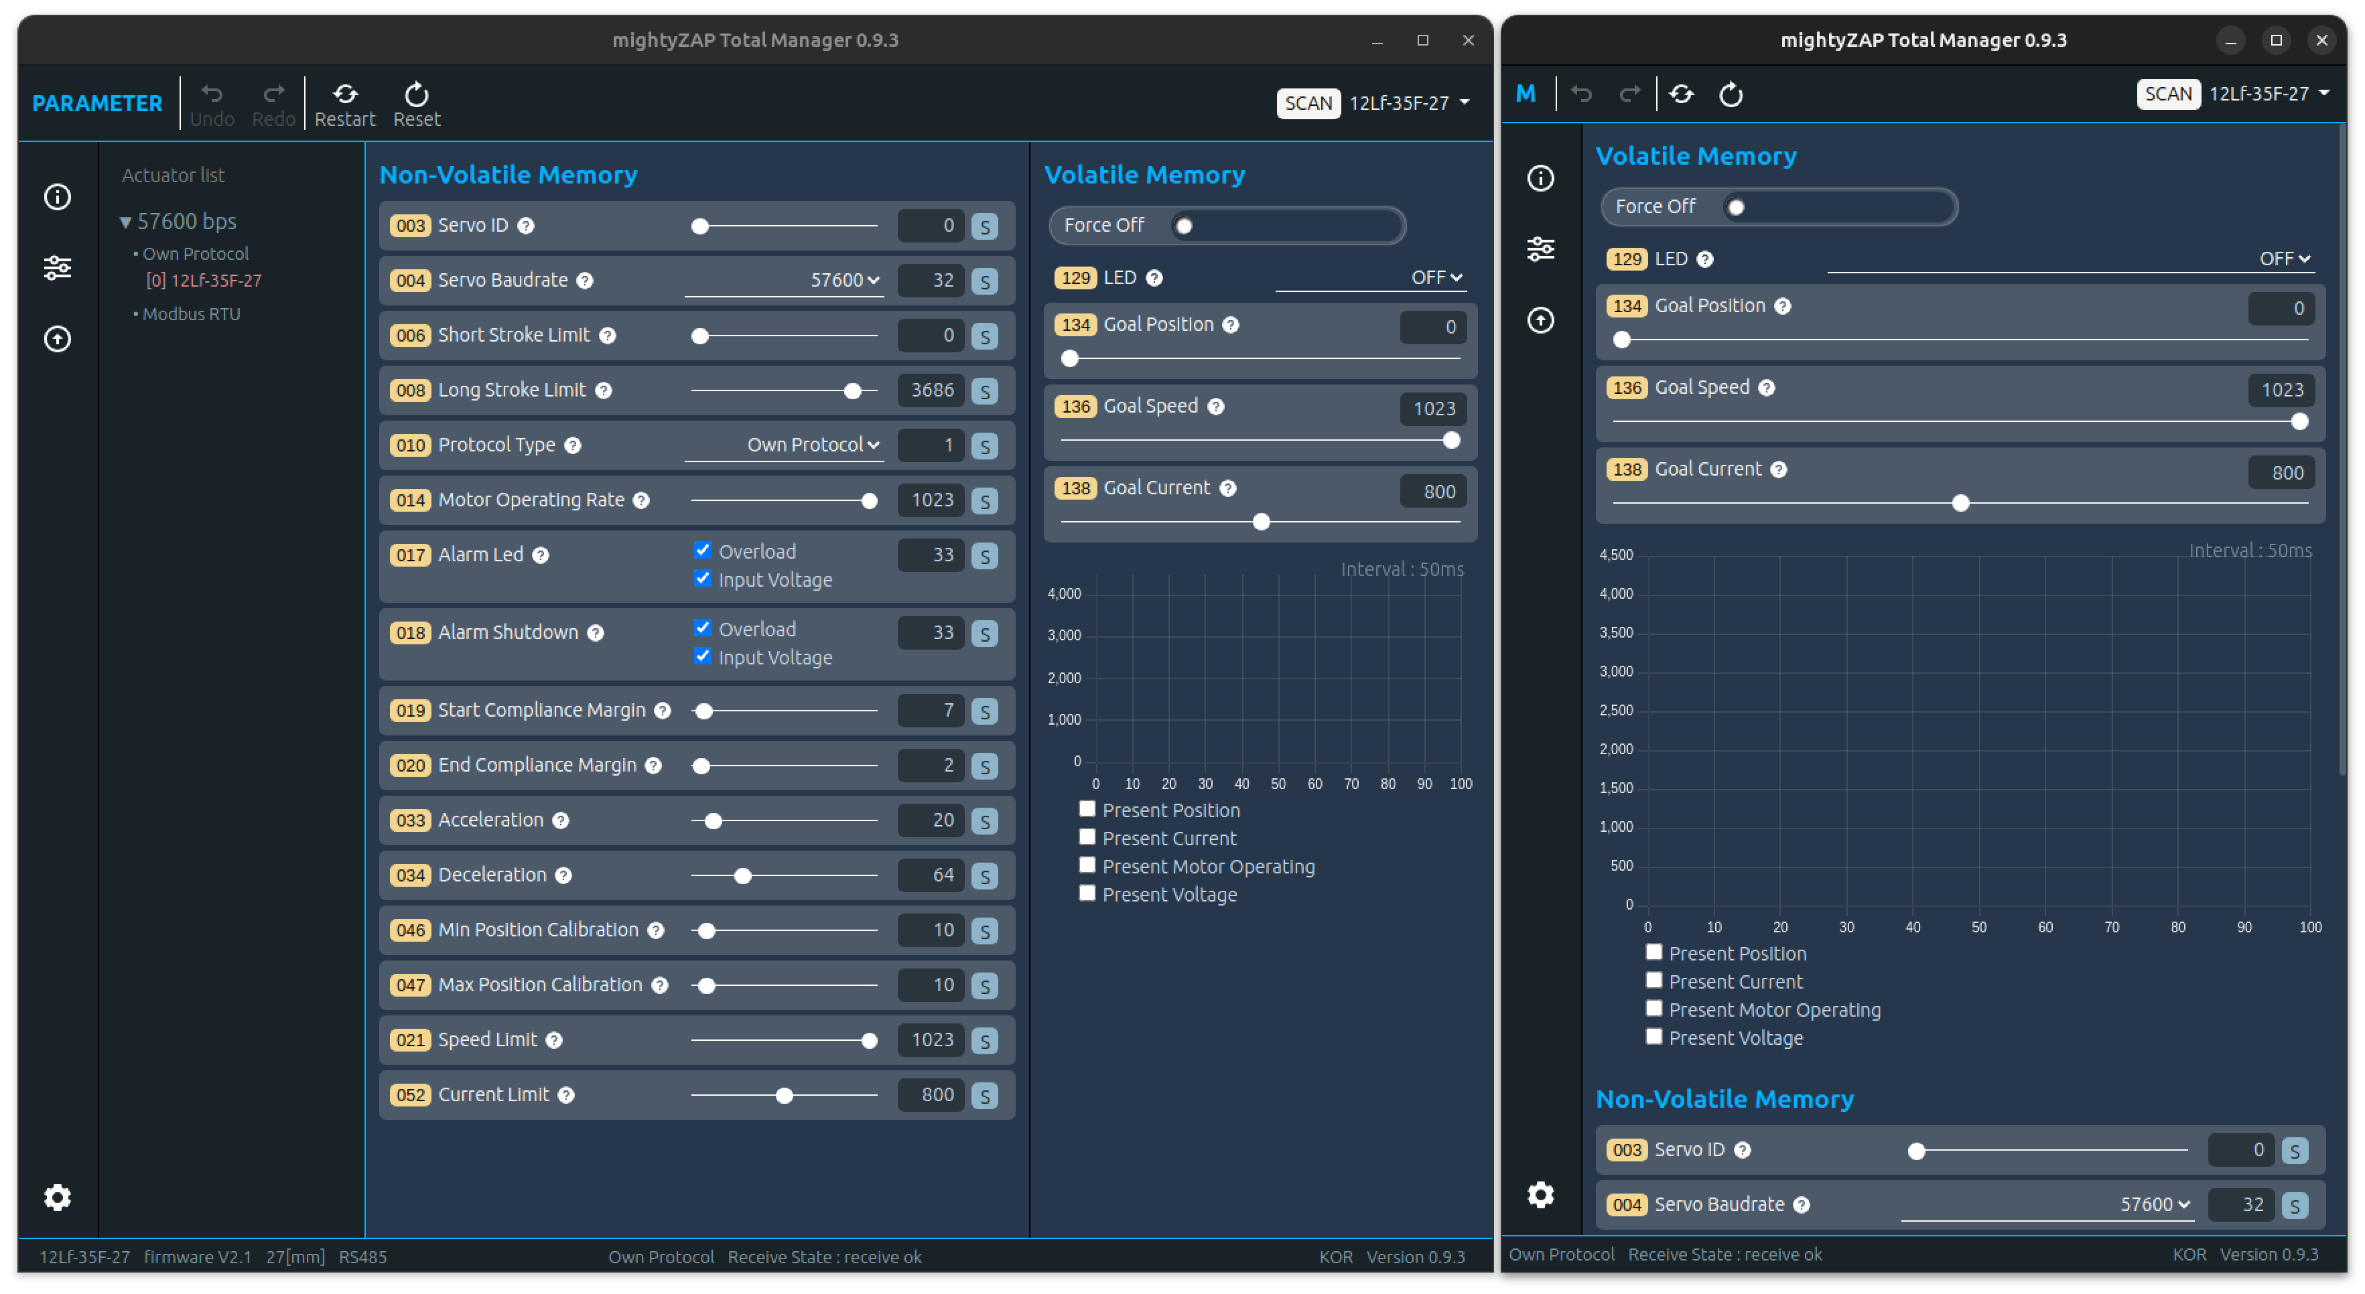Open the parameter sliders panel in left sidebar
Screen dimensions: 2365x1294
pyautogui.click(x=58, y=268)
